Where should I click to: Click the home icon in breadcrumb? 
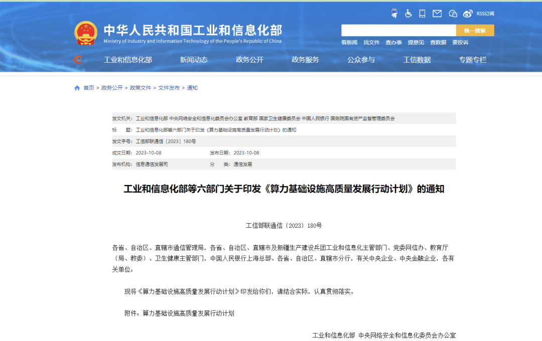point(77,88)
